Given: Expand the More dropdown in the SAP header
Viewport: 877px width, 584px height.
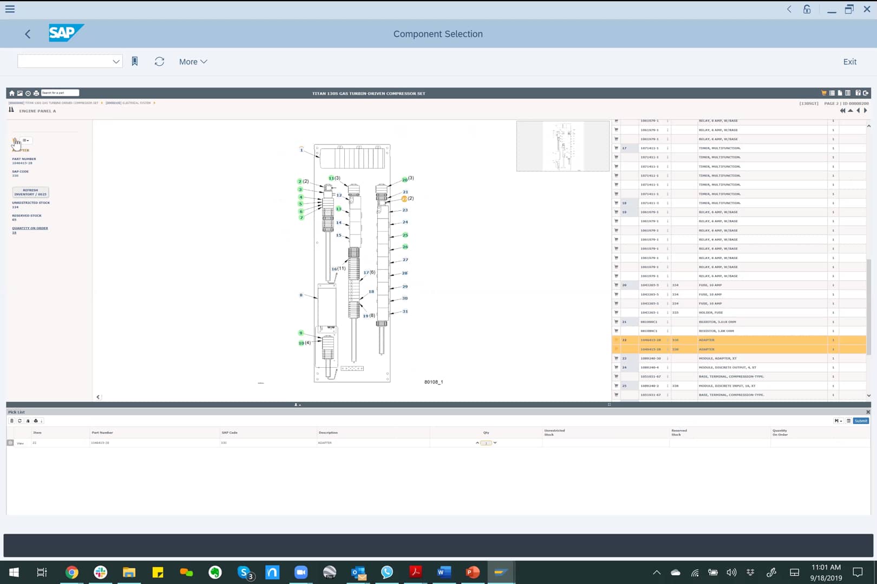Looking at the screenshot, I should pyautogui.click(x=192, y=61).
